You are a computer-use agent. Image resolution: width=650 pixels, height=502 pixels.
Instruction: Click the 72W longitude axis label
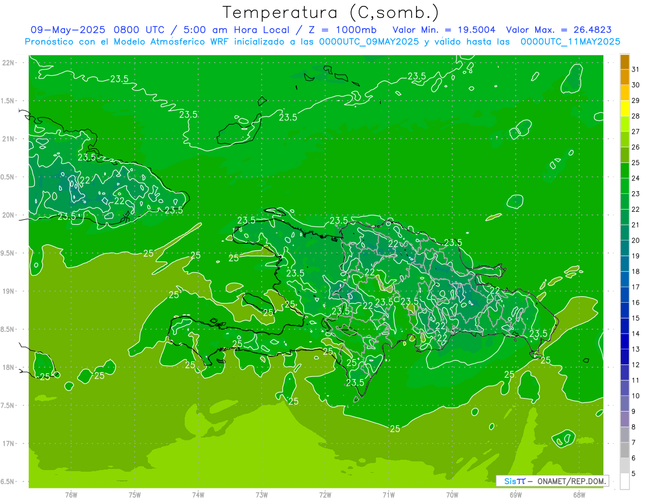coord(325,495)
